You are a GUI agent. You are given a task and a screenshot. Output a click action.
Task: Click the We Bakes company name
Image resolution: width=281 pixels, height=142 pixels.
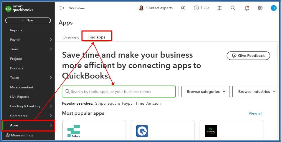[x=77, y=8]
